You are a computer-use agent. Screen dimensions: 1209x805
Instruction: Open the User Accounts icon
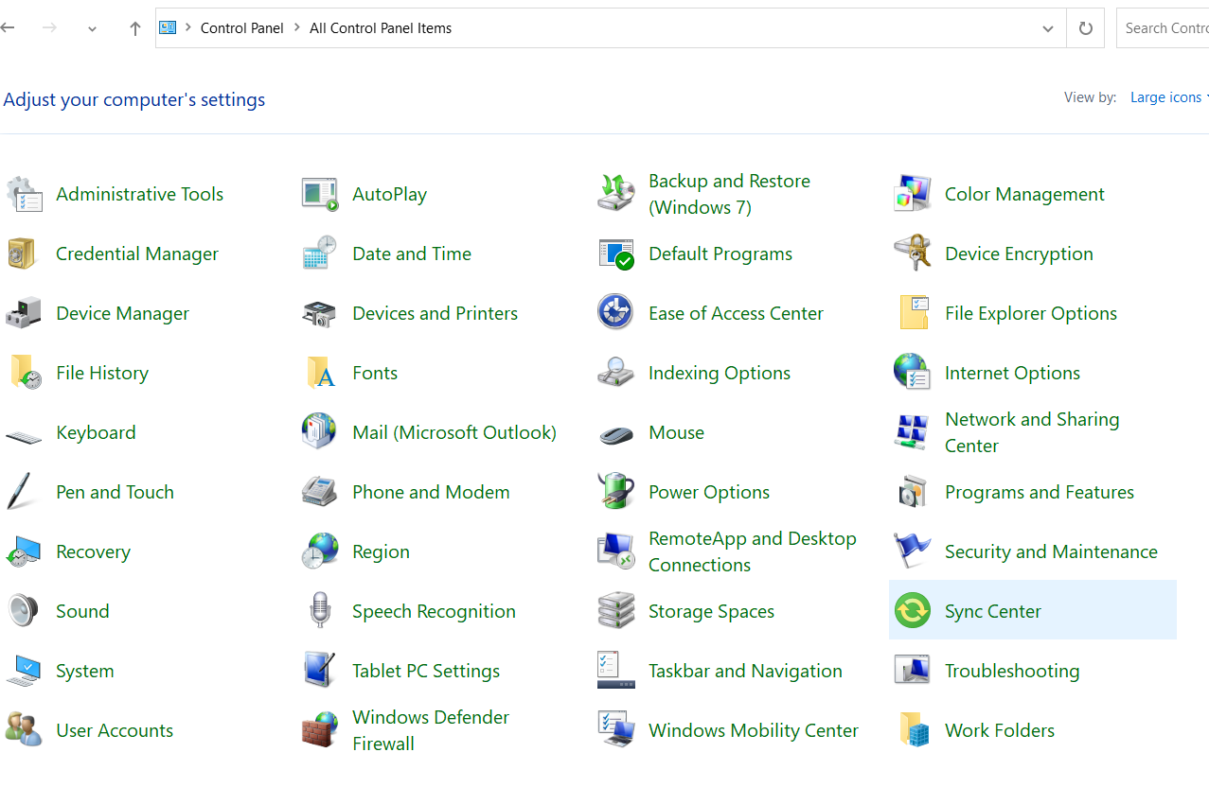click(24, 730)
